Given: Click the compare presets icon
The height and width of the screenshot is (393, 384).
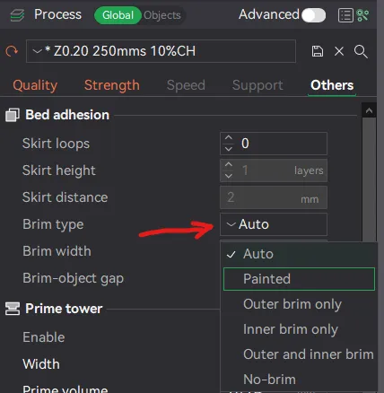Looking at the screenshot, I should click(x=362, y=15).
